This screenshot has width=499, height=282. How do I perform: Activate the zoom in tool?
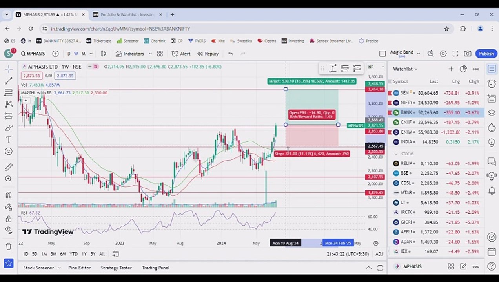point(9,179)
